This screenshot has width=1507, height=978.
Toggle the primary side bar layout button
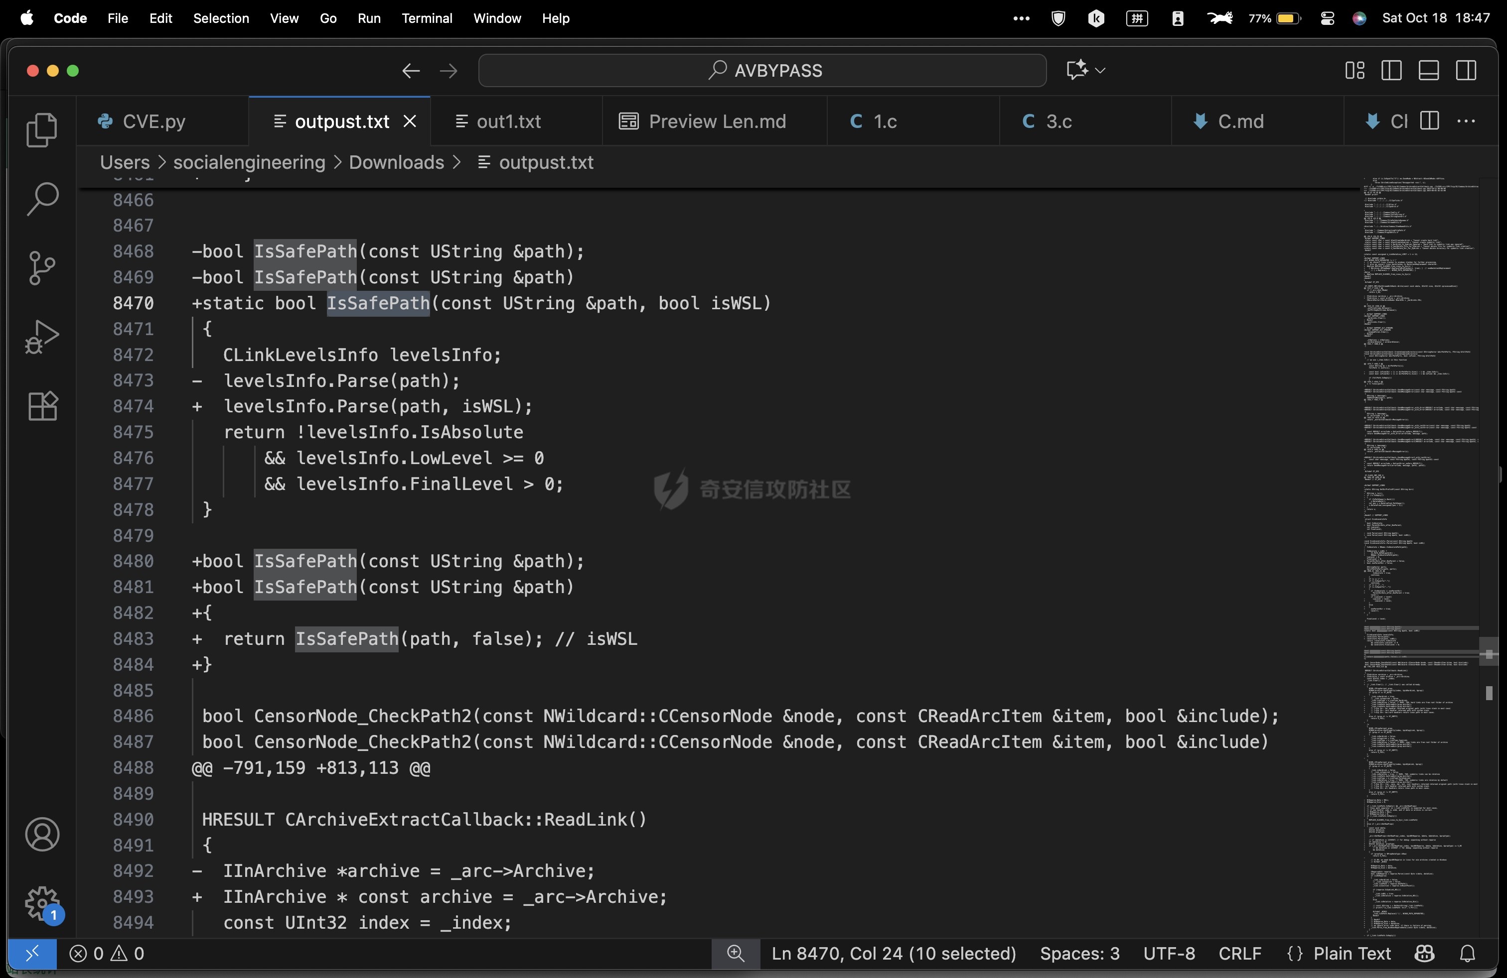(1391, 70)
